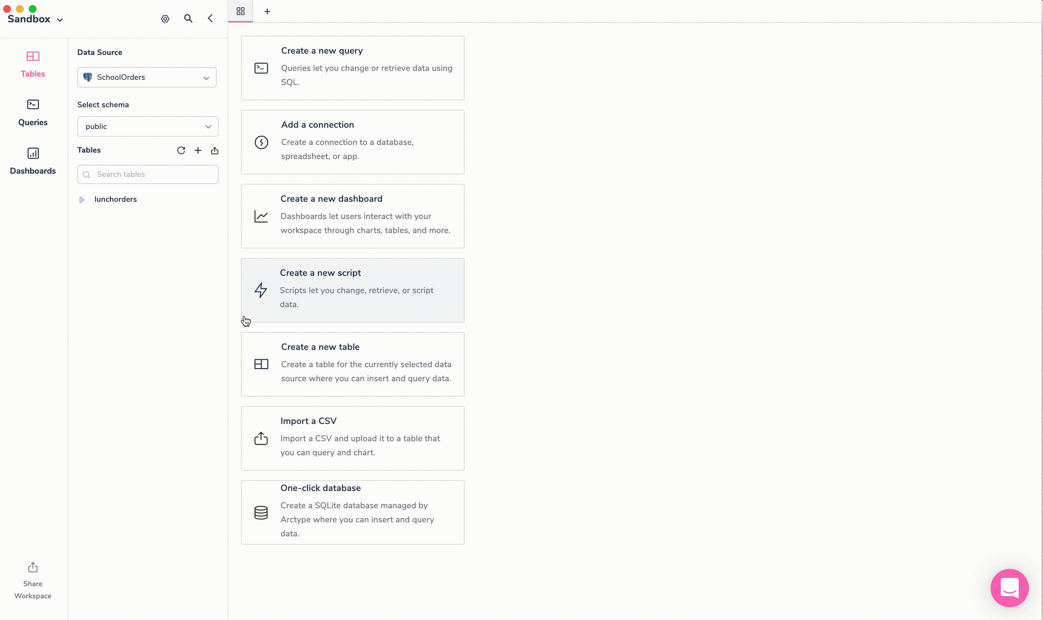Click the Create a new query card
Image resolution: width=1043 pixels, height=620 pixels.
tap(352, 68)
